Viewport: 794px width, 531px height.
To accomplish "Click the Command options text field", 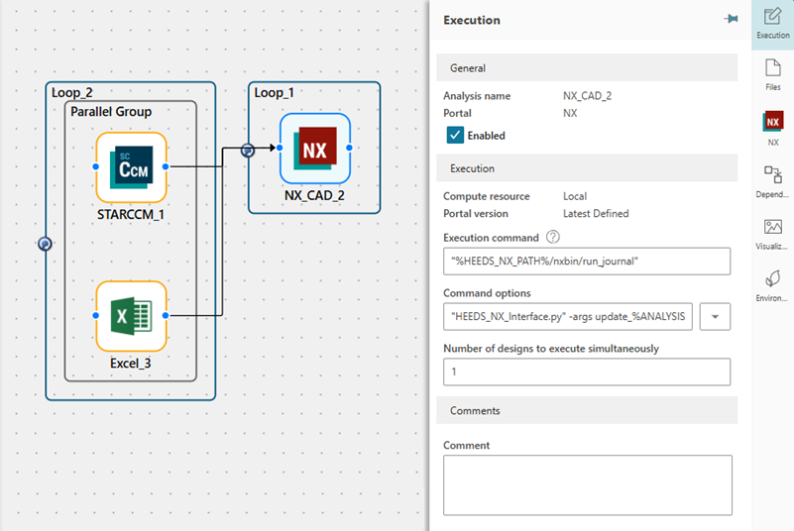I will 568,317.
